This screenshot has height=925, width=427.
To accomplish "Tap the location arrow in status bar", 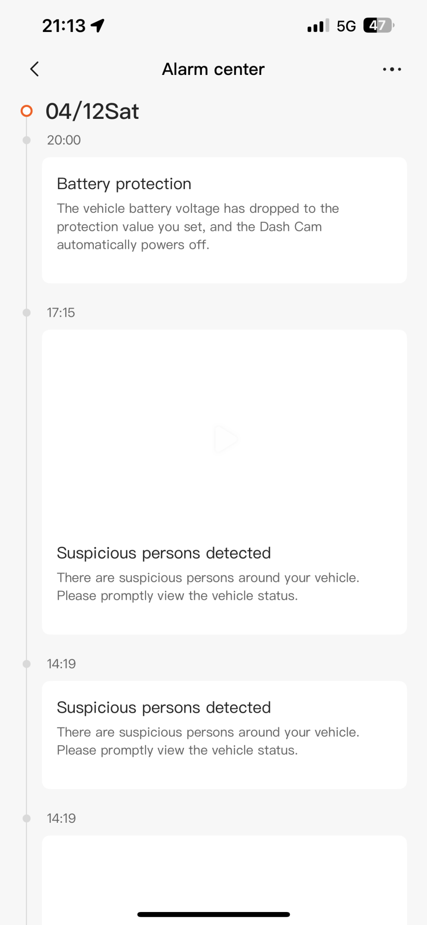I will pos(98,25).
